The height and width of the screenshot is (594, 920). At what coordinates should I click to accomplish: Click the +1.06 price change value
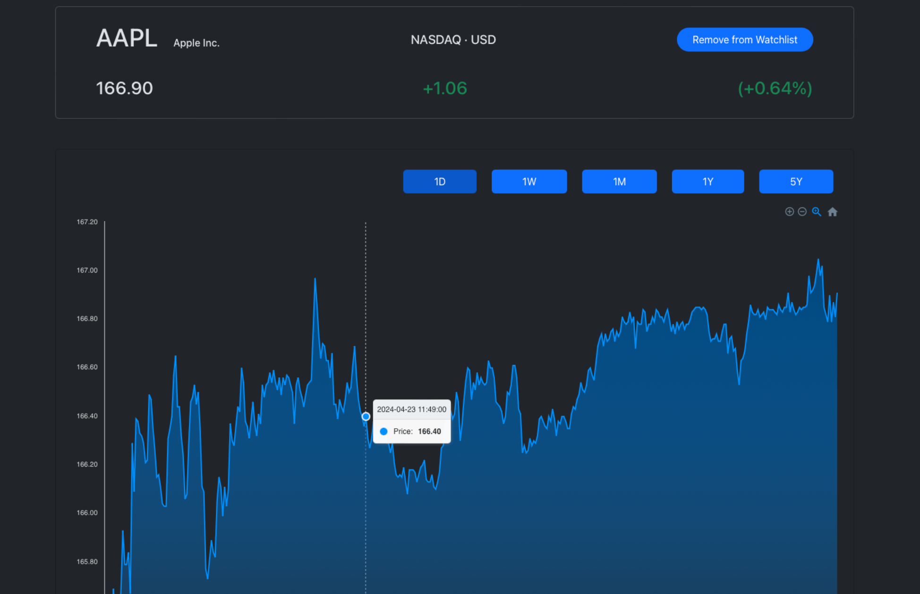[x=444, y=88]
